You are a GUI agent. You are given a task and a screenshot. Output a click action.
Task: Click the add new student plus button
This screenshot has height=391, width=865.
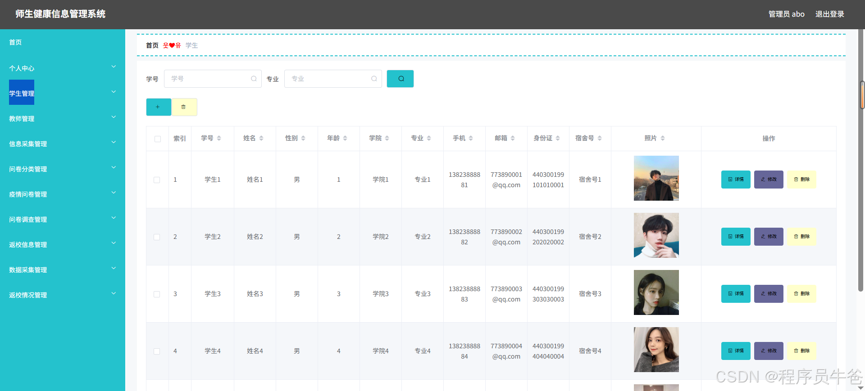(158, 107)
